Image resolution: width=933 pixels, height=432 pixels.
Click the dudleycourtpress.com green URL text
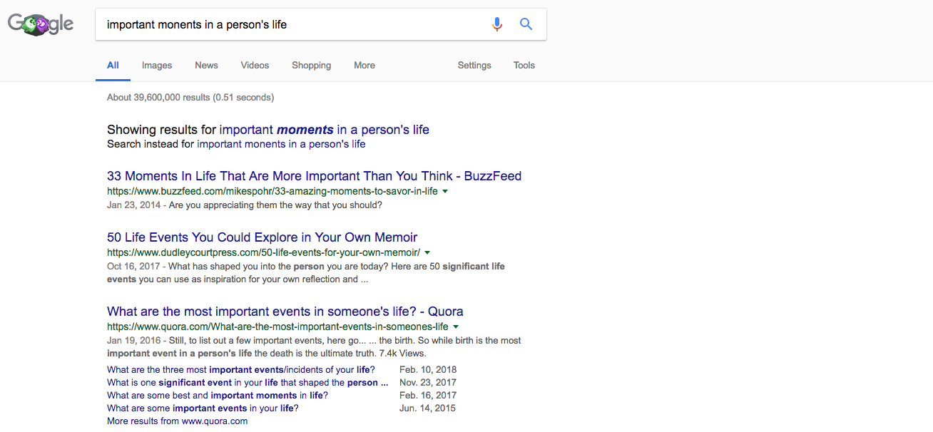pos(263,253)
